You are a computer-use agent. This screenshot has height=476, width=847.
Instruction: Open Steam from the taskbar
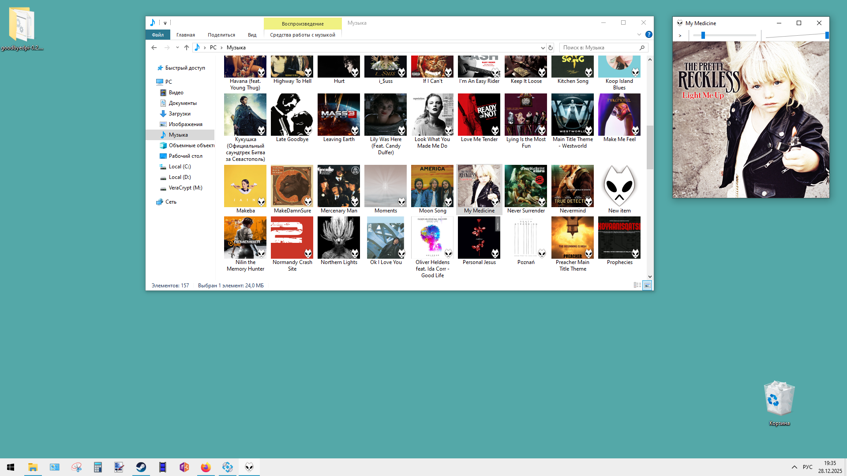(x=141, y=467)
